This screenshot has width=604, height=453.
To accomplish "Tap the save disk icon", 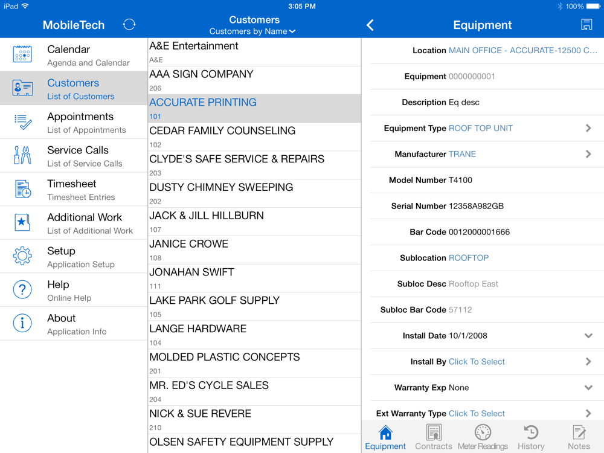I will tap(586, 25).
